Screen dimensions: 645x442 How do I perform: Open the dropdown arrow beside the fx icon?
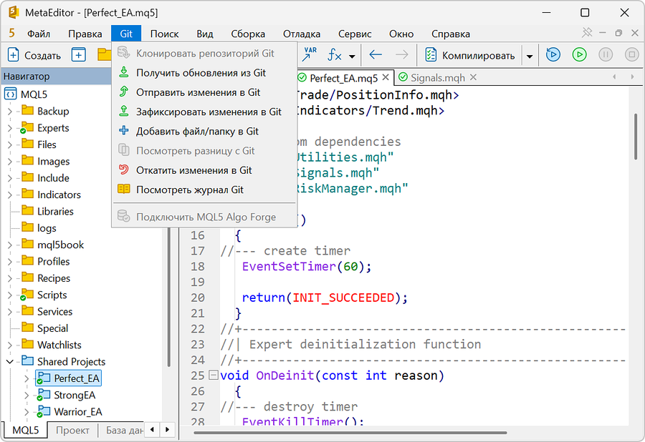352,56
